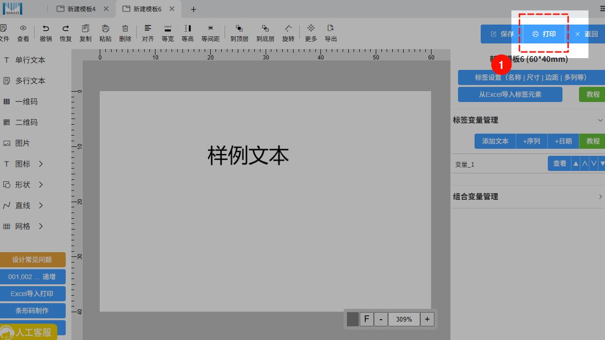Expand the 形状 shapes submenu
The image size is (605, 340).
(41, 185)
